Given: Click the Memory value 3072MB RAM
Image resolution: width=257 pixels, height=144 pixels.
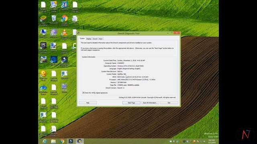Looking at the screenshot, I should point(122,82).
